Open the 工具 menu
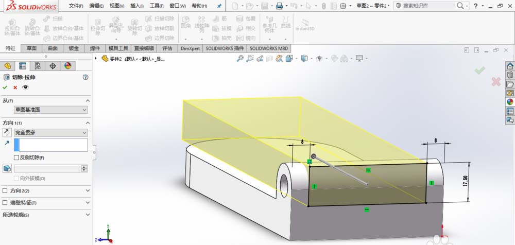The width and height of the screenshot is (515, 245). click(157, 6)
